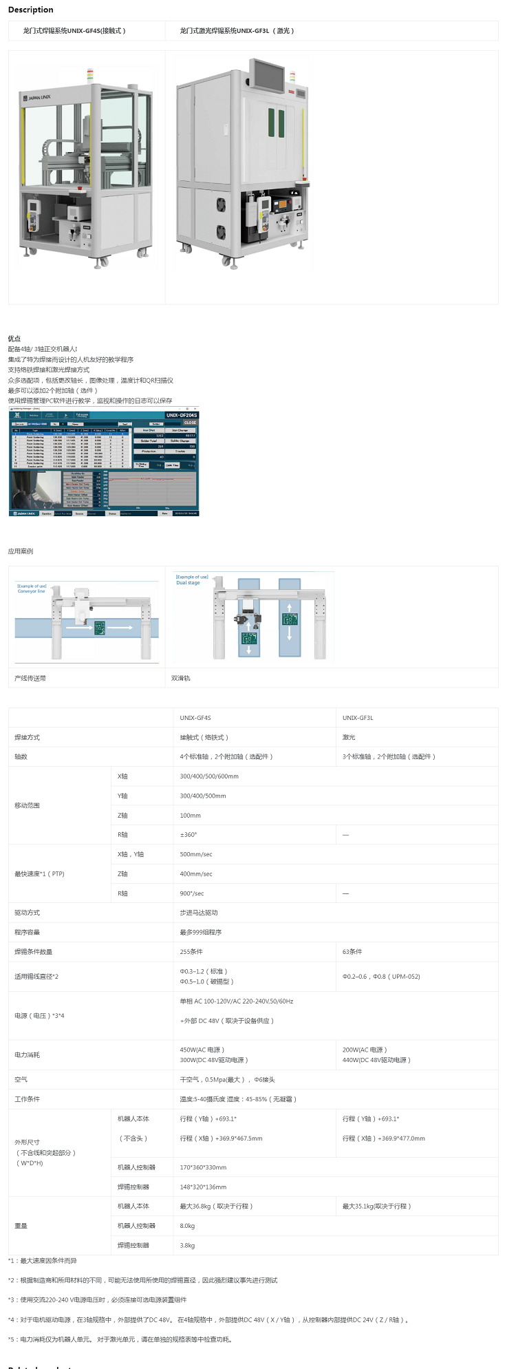This screenshot has width=516, height=1369.
Task: Click cell '3个标准轴，2个附加轴（选配件）'
Action: click(x=389, y=756)
